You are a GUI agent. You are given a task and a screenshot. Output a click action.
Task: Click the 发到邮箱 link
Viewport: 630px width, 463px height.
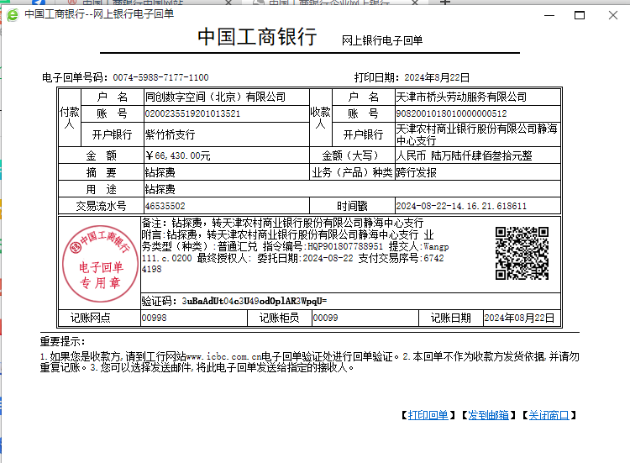point(488,415)
